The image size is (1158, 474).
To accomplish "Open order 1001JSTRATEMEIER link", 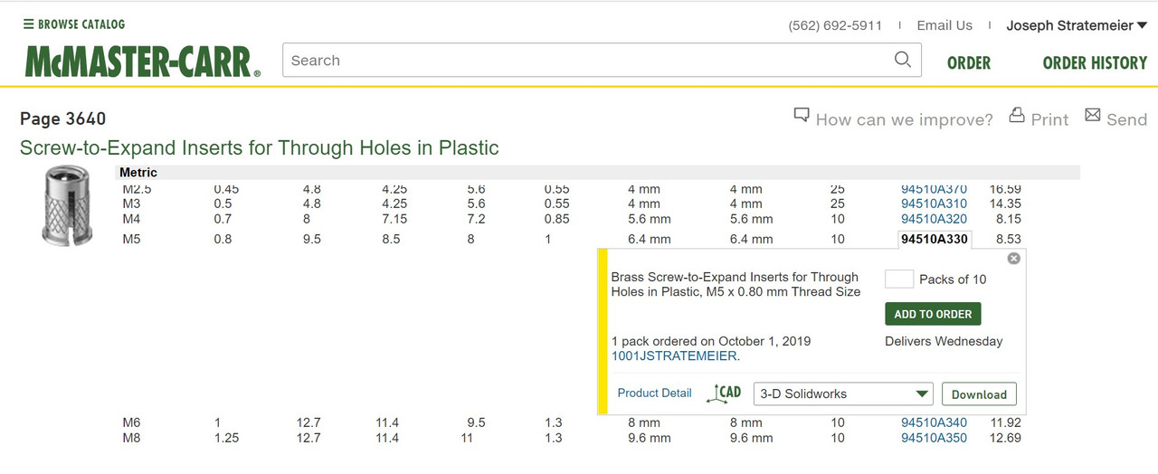I will click(x=675, y=356).
